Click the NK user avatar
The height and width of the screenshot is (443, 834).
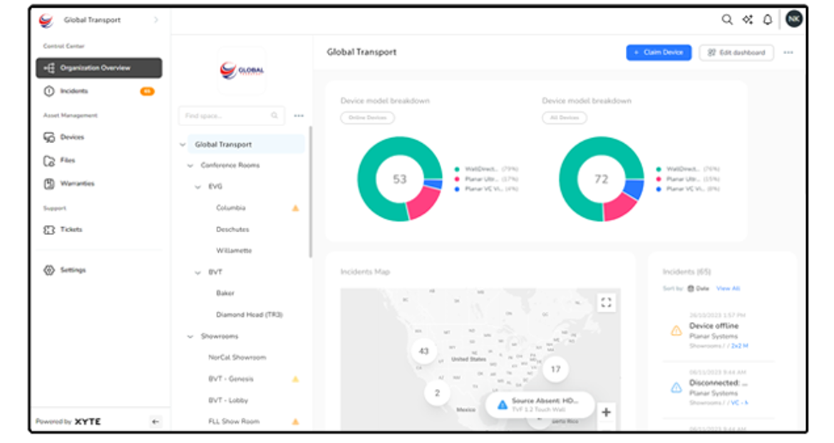793,19
